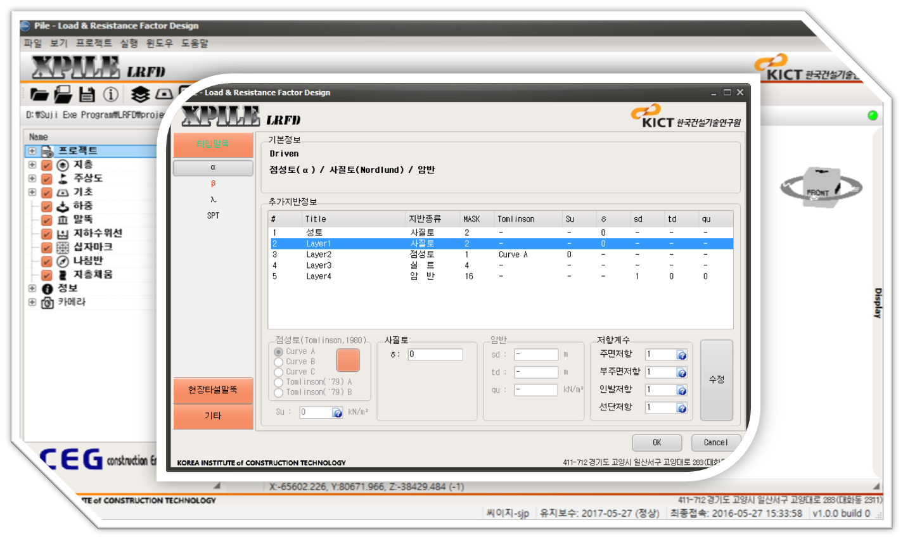903x539 pixels.
Task: Expand the 기초 tree node
Action: [x=32, y=192]
